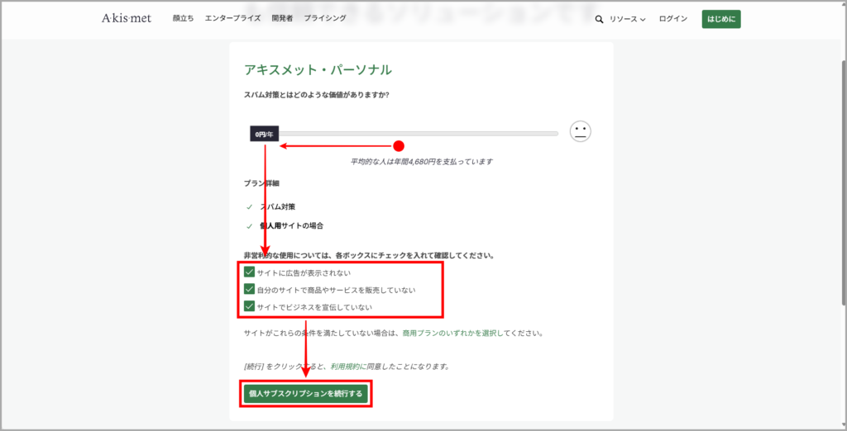The image size is (847, 431).
Task: Click the checkmark beside 個人用サイトの場合
Action: [x=249, y=225]
